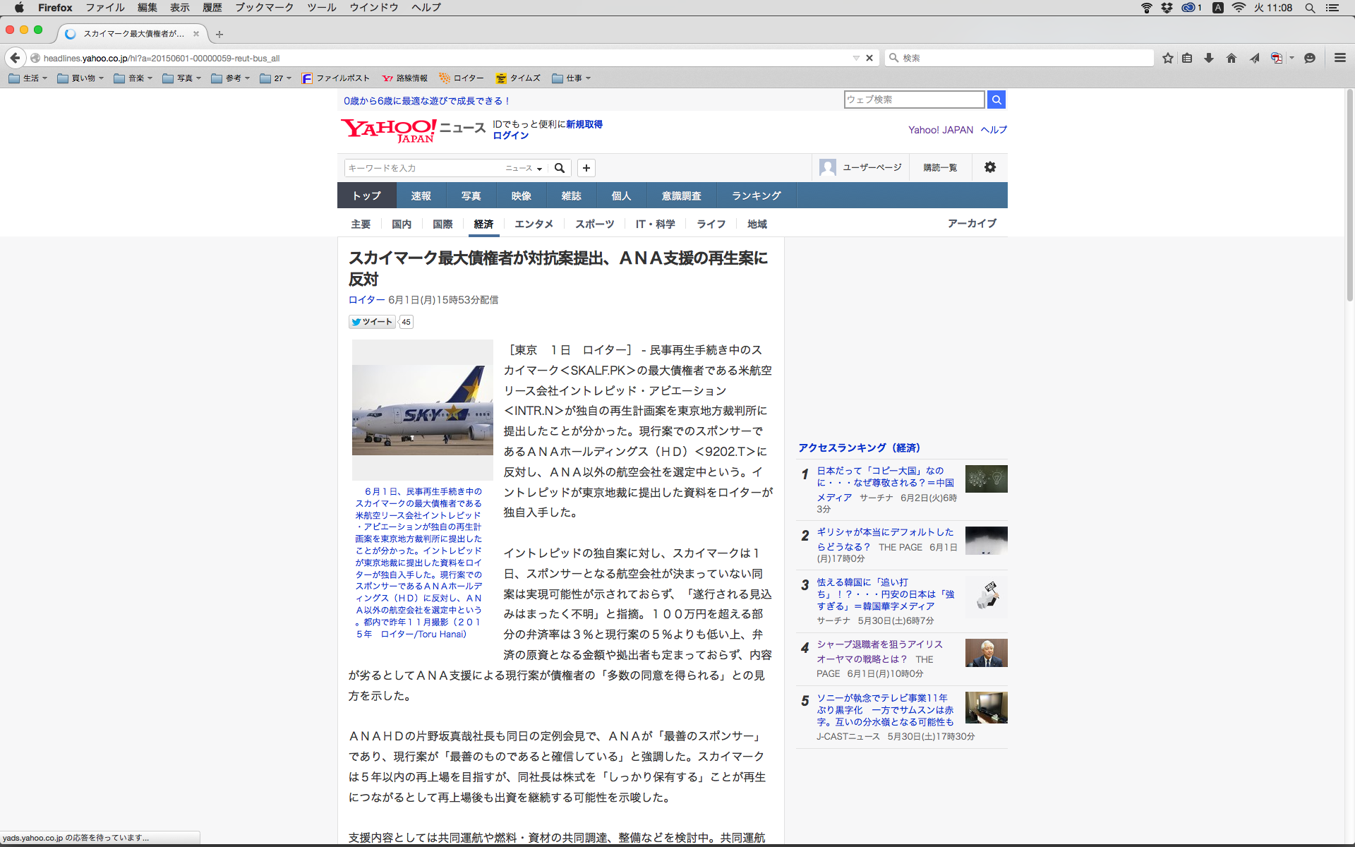Click the plus icon beside keyword search

586,168
